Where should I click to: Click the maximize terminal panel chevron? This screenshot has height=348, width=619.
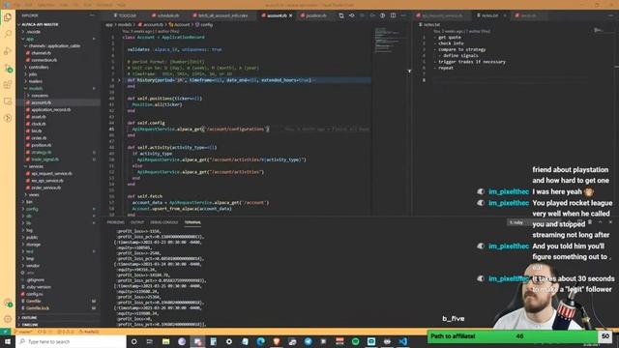[x=600, y=222]
